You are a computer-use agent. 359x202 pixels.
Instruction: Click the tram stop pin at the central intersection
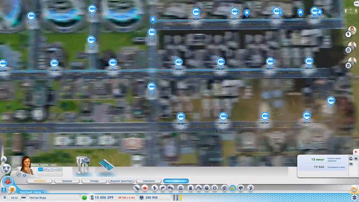point(153,20)
